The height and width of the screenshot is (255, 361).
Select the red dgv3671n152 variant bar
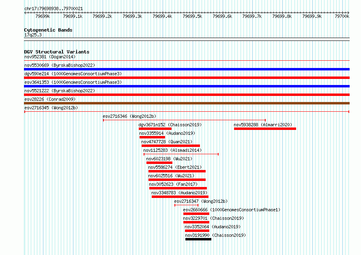tap(155, 129)
